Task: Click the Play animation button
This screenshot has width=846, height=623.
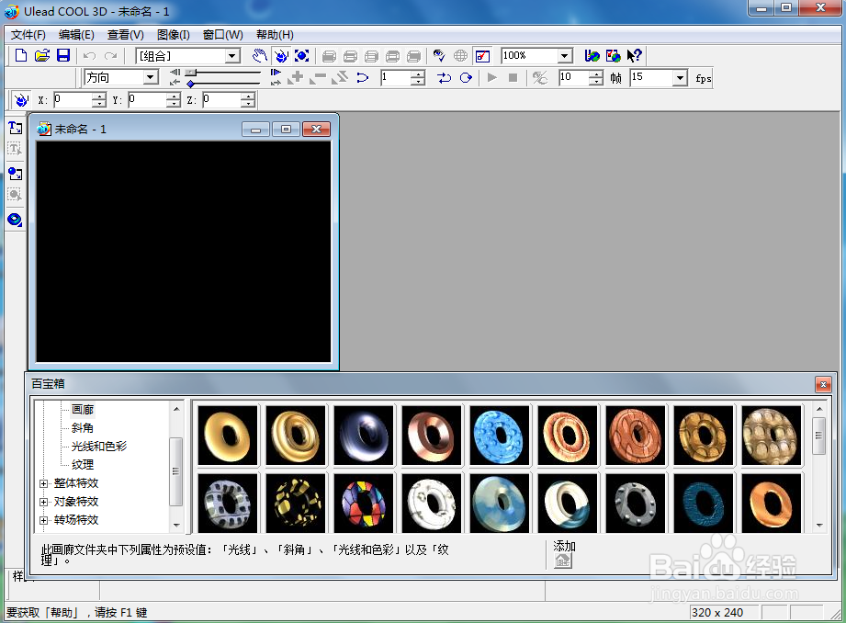Action: 492,78
